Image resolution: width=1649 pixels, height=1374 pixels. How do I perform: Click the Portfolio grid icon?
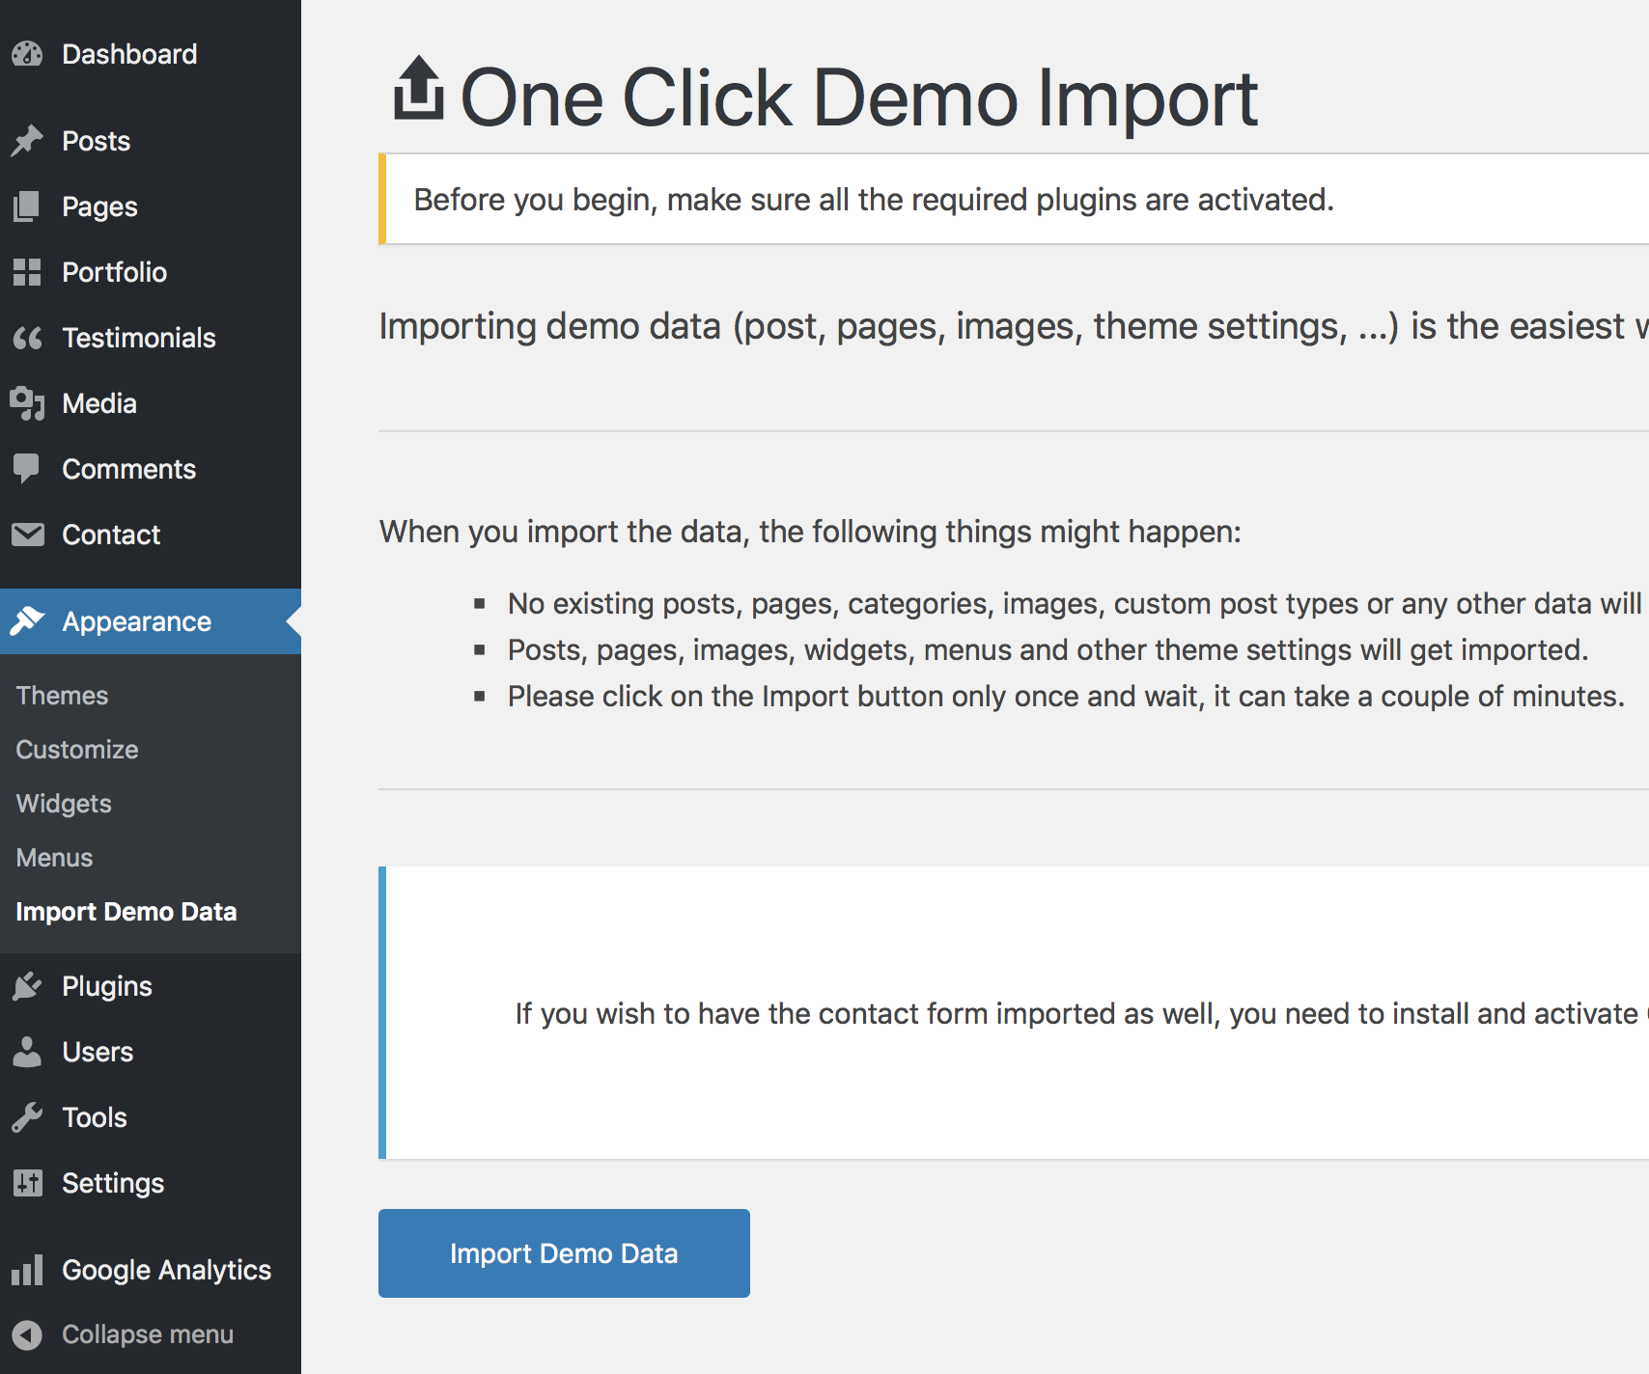pos(27,272)
